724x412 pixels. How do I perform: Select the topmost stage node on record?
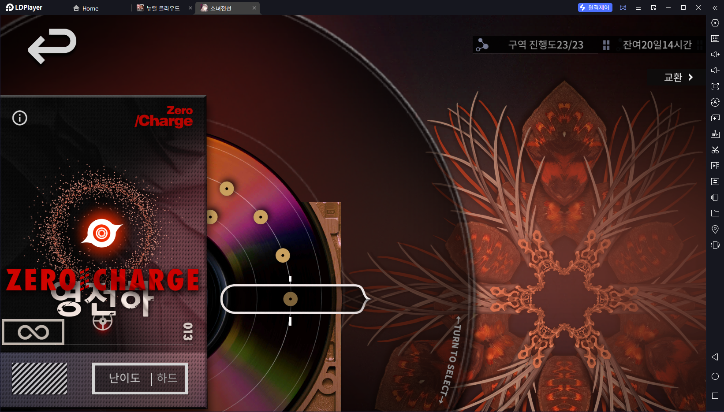point(227,189)
